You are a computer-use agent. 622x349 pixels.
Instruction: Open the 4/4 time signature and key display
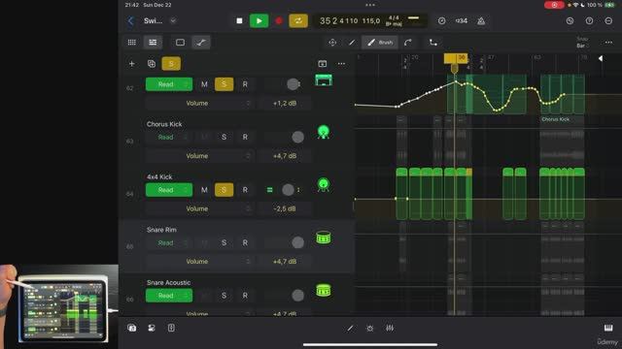pyautogui.click(x=394, y=21)
